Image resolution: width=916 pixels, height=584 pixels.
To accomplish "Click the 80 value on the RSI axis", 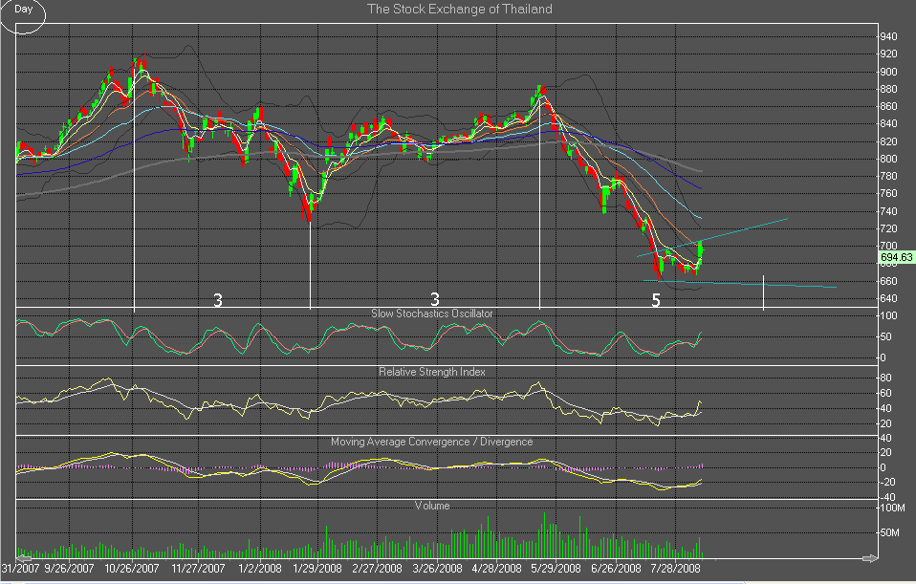I will 886,378.
